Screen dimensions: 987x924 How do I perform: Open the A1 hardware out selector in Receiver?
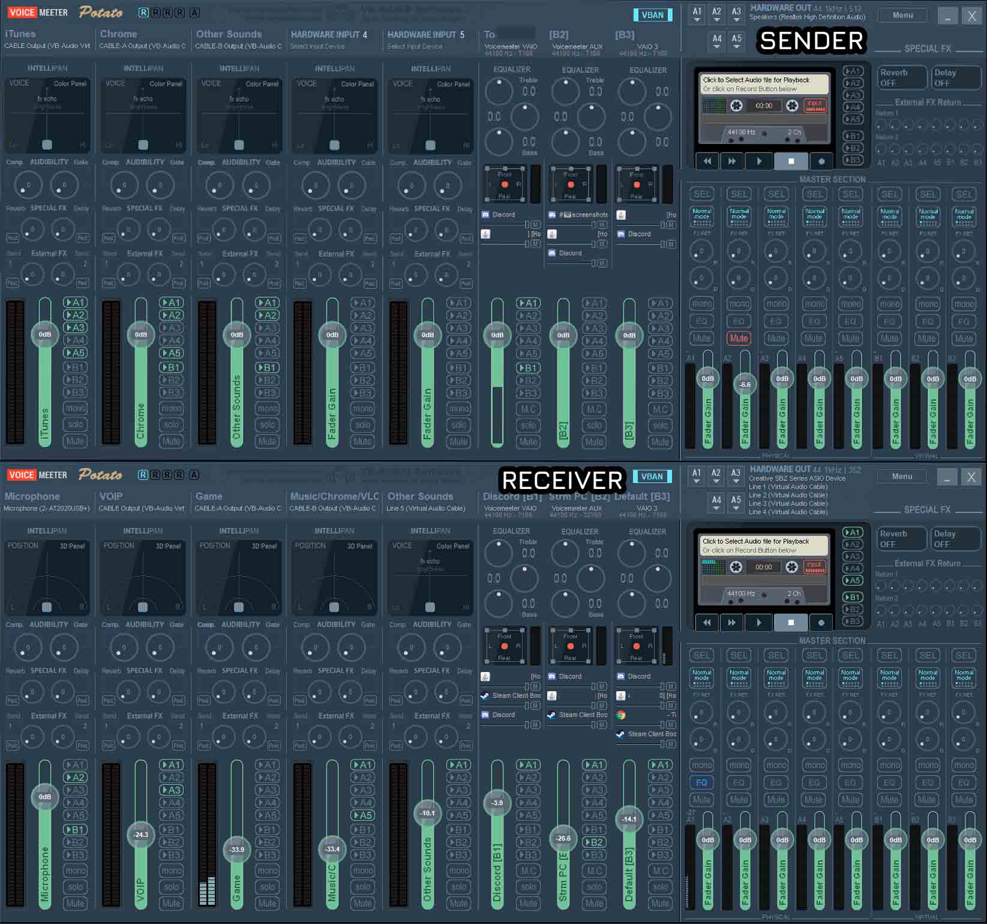pyautogui.click(x=697, y=476)
